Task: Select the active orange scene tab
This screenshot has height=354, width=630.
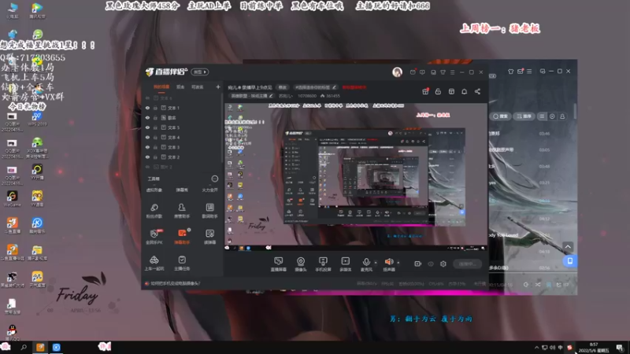Action: point(161,87)
